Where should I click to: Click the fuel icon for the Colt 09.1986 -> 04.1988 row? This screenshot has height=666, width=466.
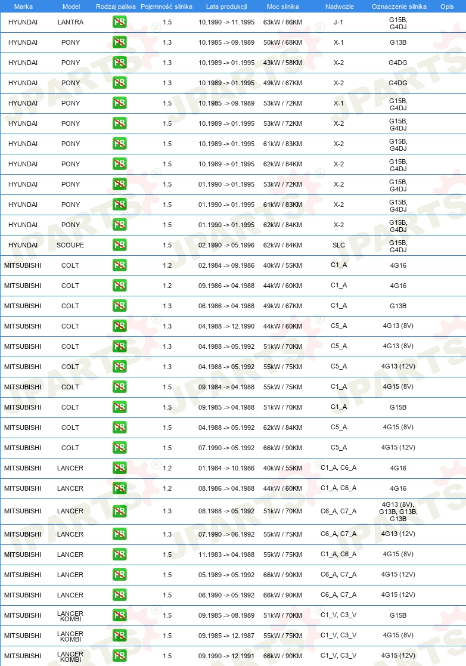coord(120,286)
